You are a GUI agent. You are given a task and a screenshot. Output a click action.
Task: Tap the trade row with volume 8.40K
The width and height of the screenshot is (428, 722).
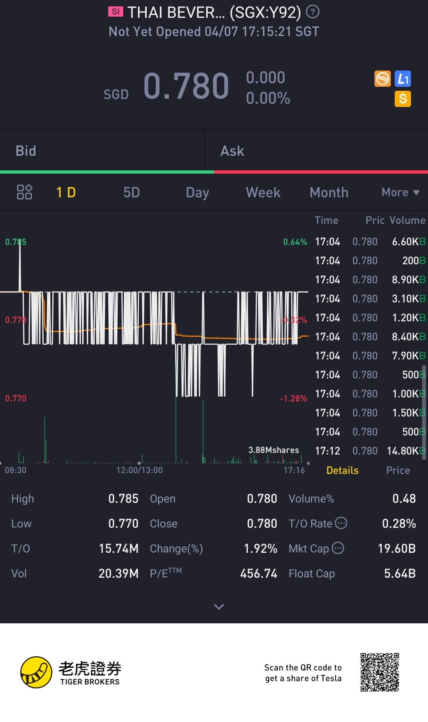point(370,337)
